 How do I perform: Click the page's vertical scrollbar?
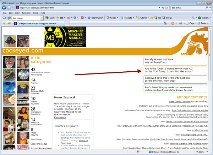[211, 88]
